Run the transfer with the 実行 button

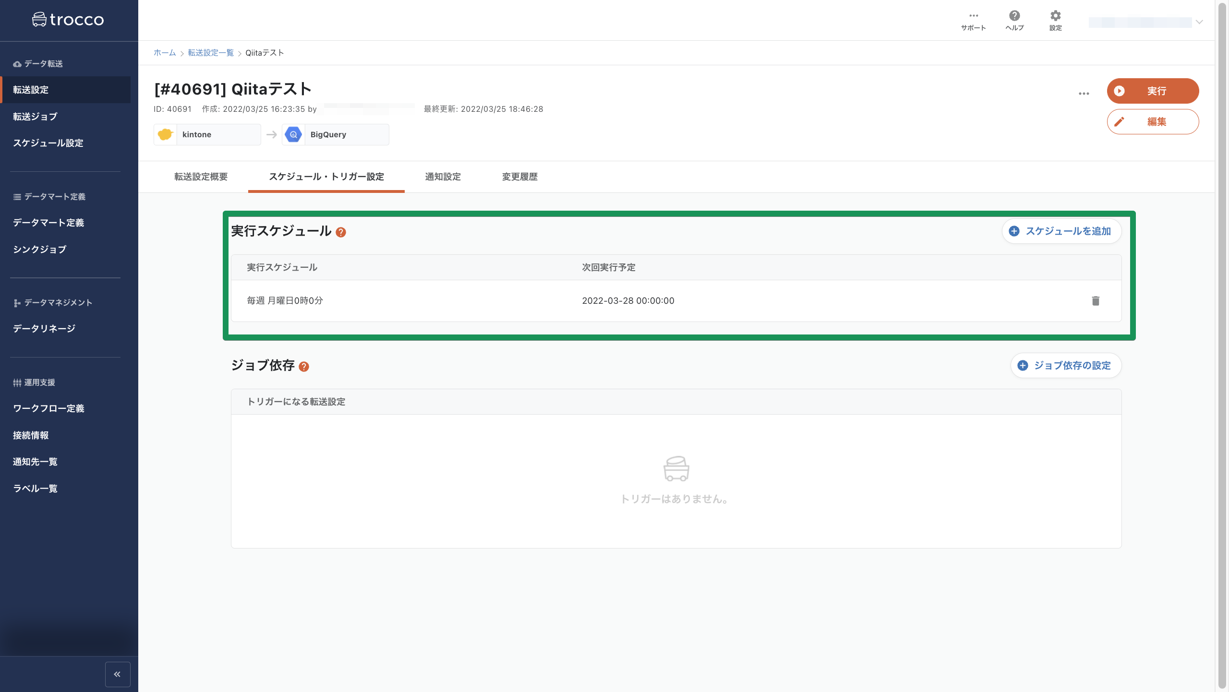click(x=1153, y=91)
